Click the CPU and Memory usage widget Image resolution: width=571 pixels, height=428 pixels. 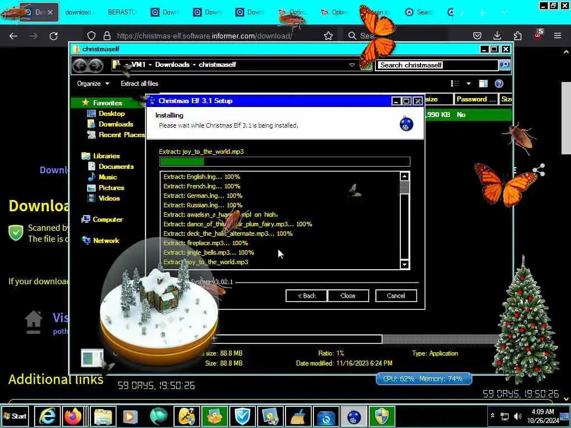coord(424,379)
